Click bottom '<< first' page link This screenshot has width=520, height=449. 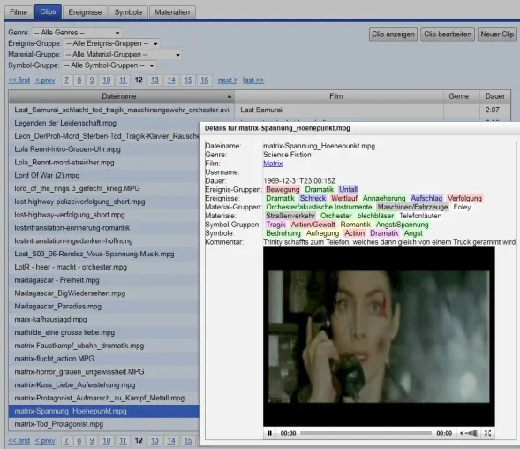pos(19,441)
